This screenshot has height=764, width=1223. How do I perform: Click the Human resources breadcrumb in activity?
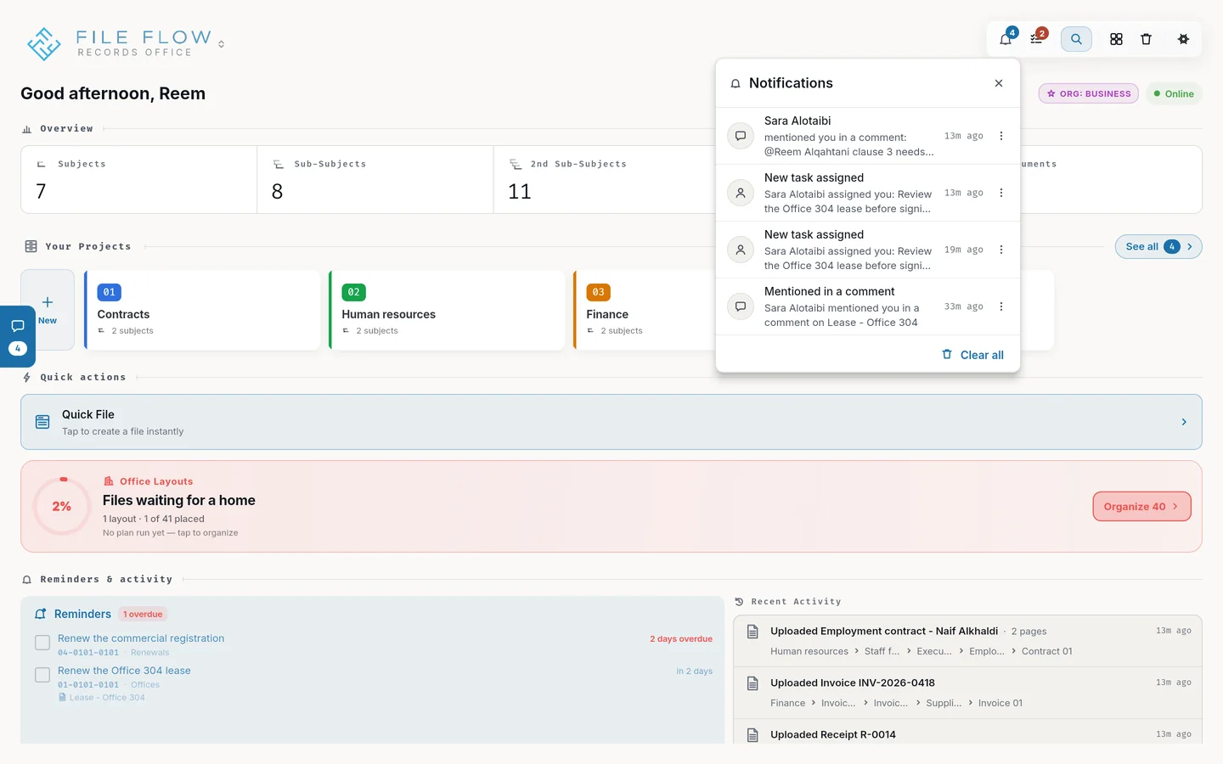809,651
